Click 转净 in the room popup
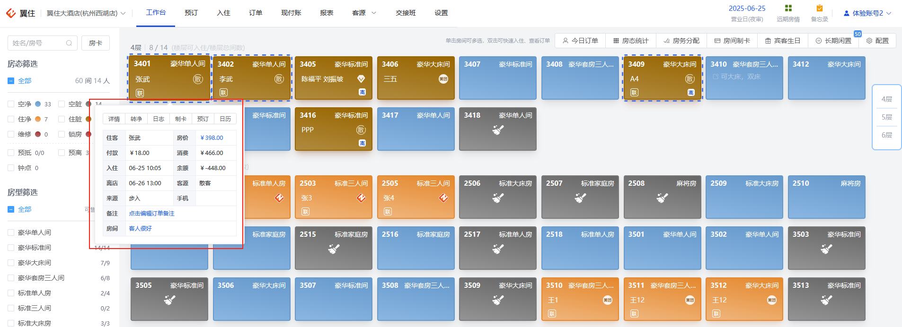This screenshot has width=902, height=327. click(136, 119)
